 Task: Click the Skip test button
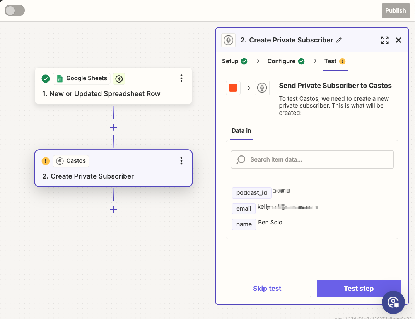click(x=267, y=289)
